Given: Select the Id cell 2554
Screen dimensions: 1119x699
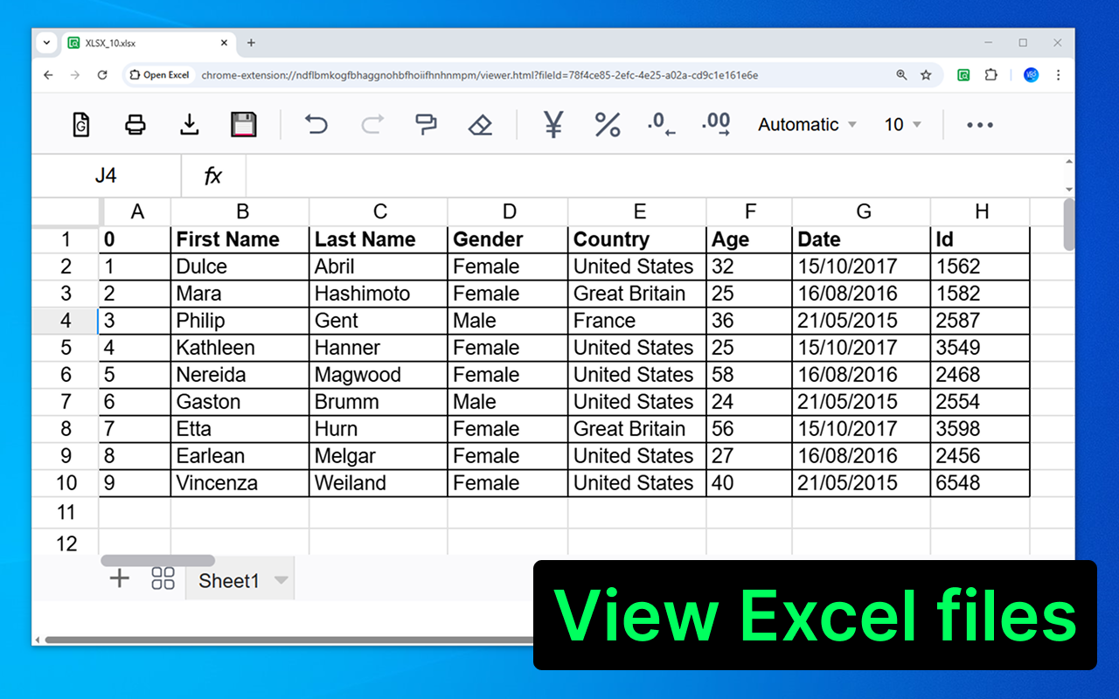Looking at the screenshot, I should tap(980, 402).
